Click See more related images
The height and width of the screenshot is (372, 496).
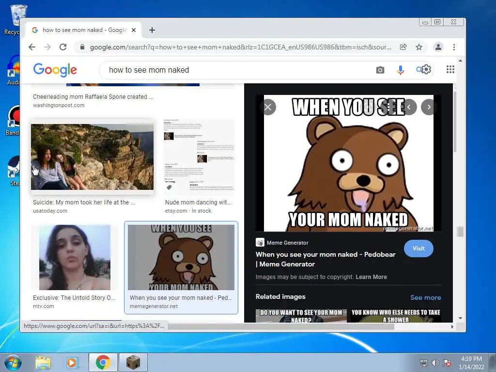point(425,297)
